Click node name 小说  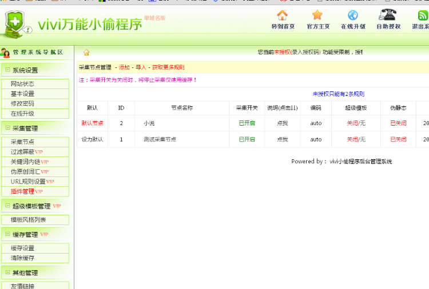click(149, 123)
